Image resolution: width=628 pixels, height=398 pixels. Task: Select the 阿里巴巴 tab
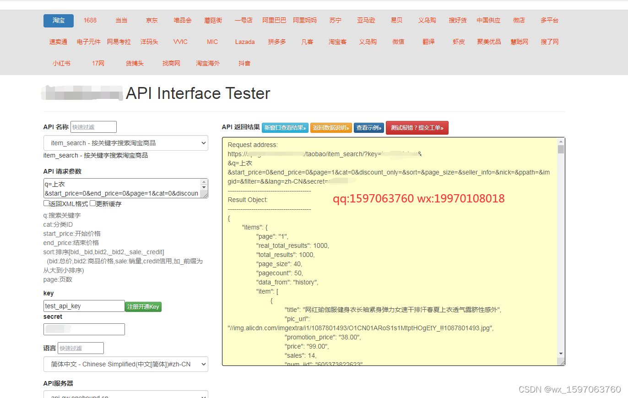[274, 21]
